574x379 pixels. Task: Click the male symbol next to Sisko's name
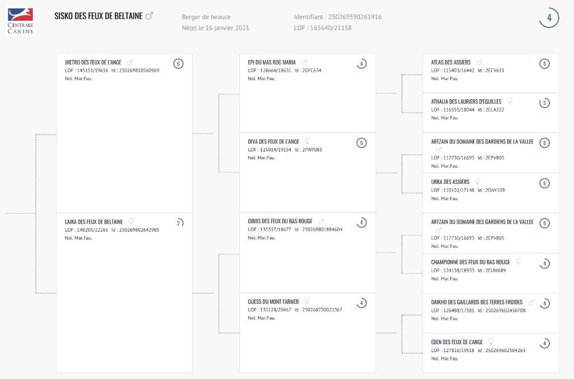pyautogui.click(x=149, y=16)
